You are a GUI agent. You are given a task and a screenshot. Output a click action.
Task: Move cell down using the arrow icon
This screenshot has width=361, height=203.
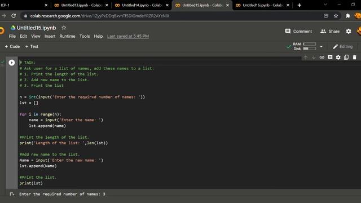click(314, 58)
